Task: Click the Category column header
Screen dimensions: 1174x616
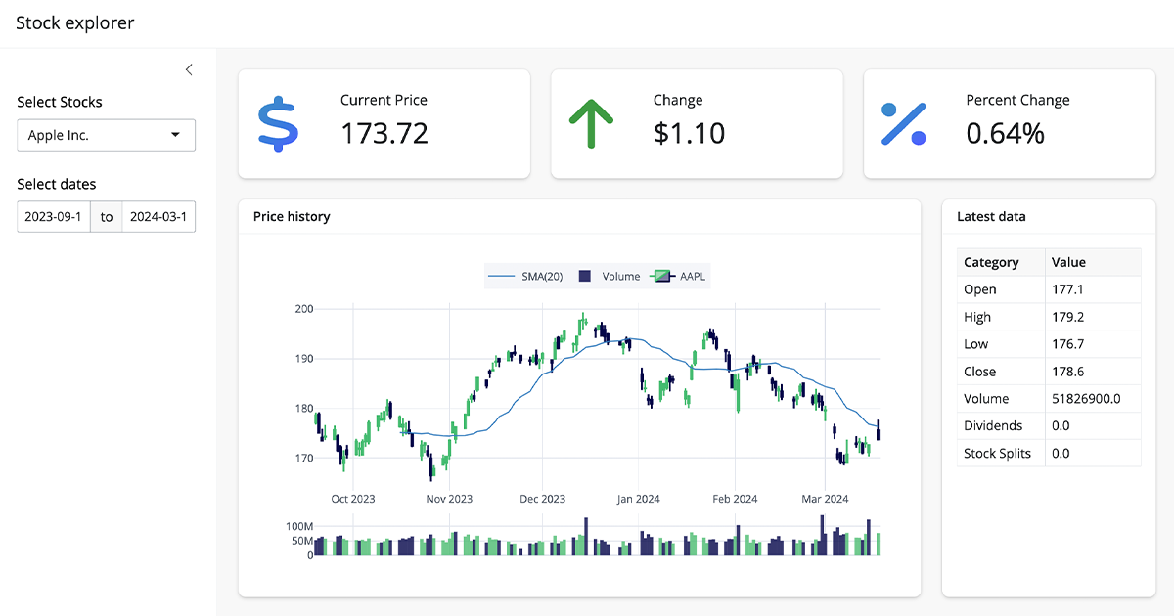Action: click(991, 262)
